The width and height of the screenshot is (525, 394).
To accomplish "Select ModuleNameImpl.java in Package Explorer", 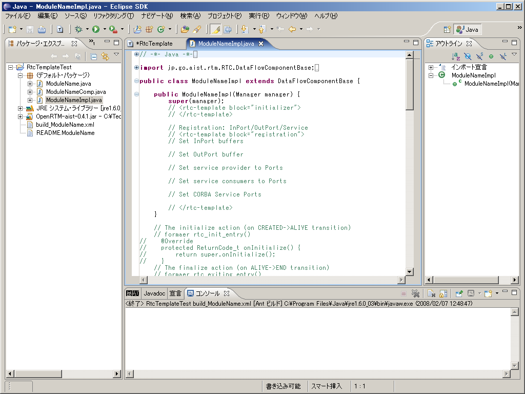I will [74, 100].
